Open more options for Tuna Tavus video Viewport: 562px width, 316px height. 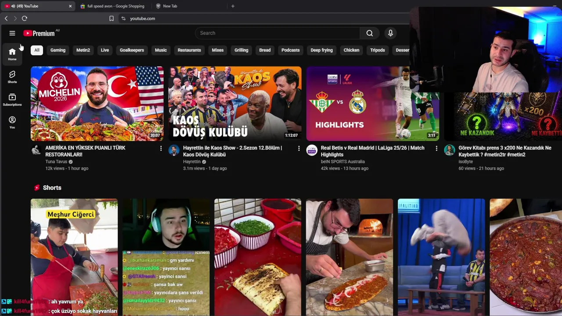161,149
